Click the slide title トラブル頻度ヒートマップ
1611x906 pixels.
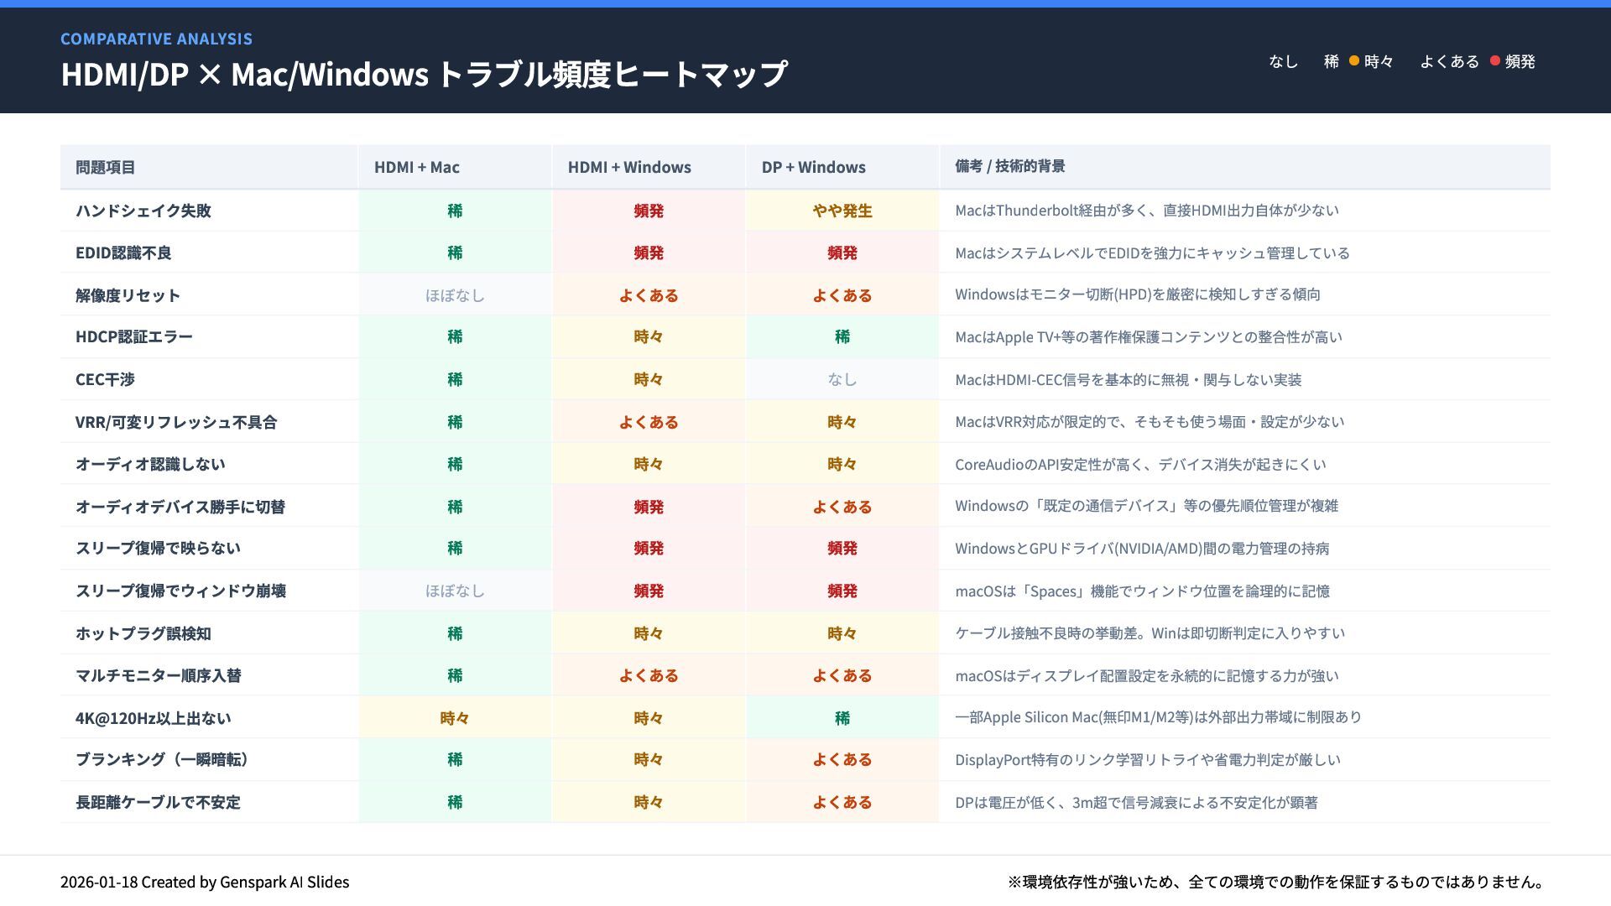pyautogui.click(x=611, y=74)
